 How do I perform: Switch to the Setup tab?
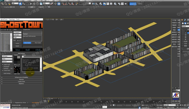[18, 50]
